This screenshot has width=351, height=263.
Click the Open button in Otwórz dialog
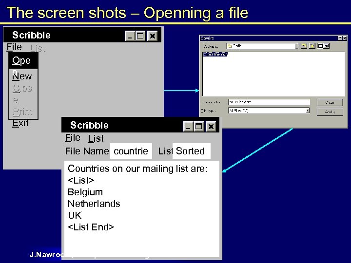pos(330,102)
